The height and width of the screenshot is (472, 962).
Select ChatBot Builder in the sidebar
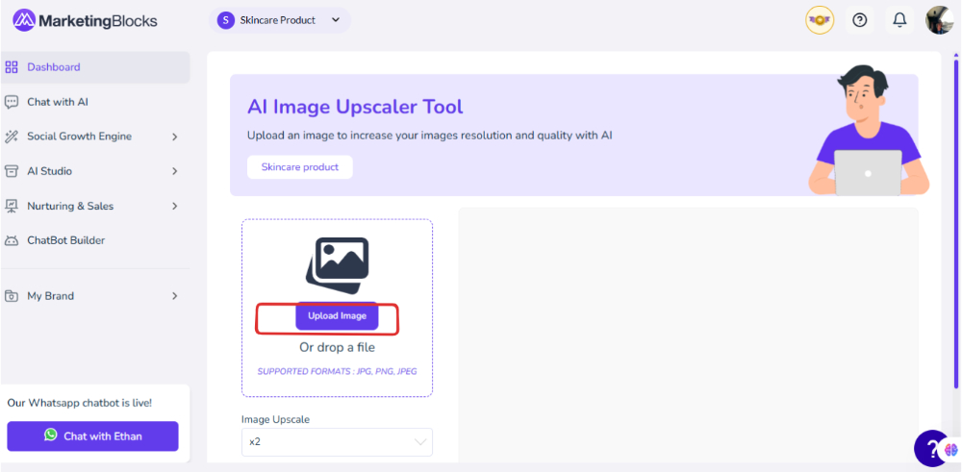[x=65, y=240]
